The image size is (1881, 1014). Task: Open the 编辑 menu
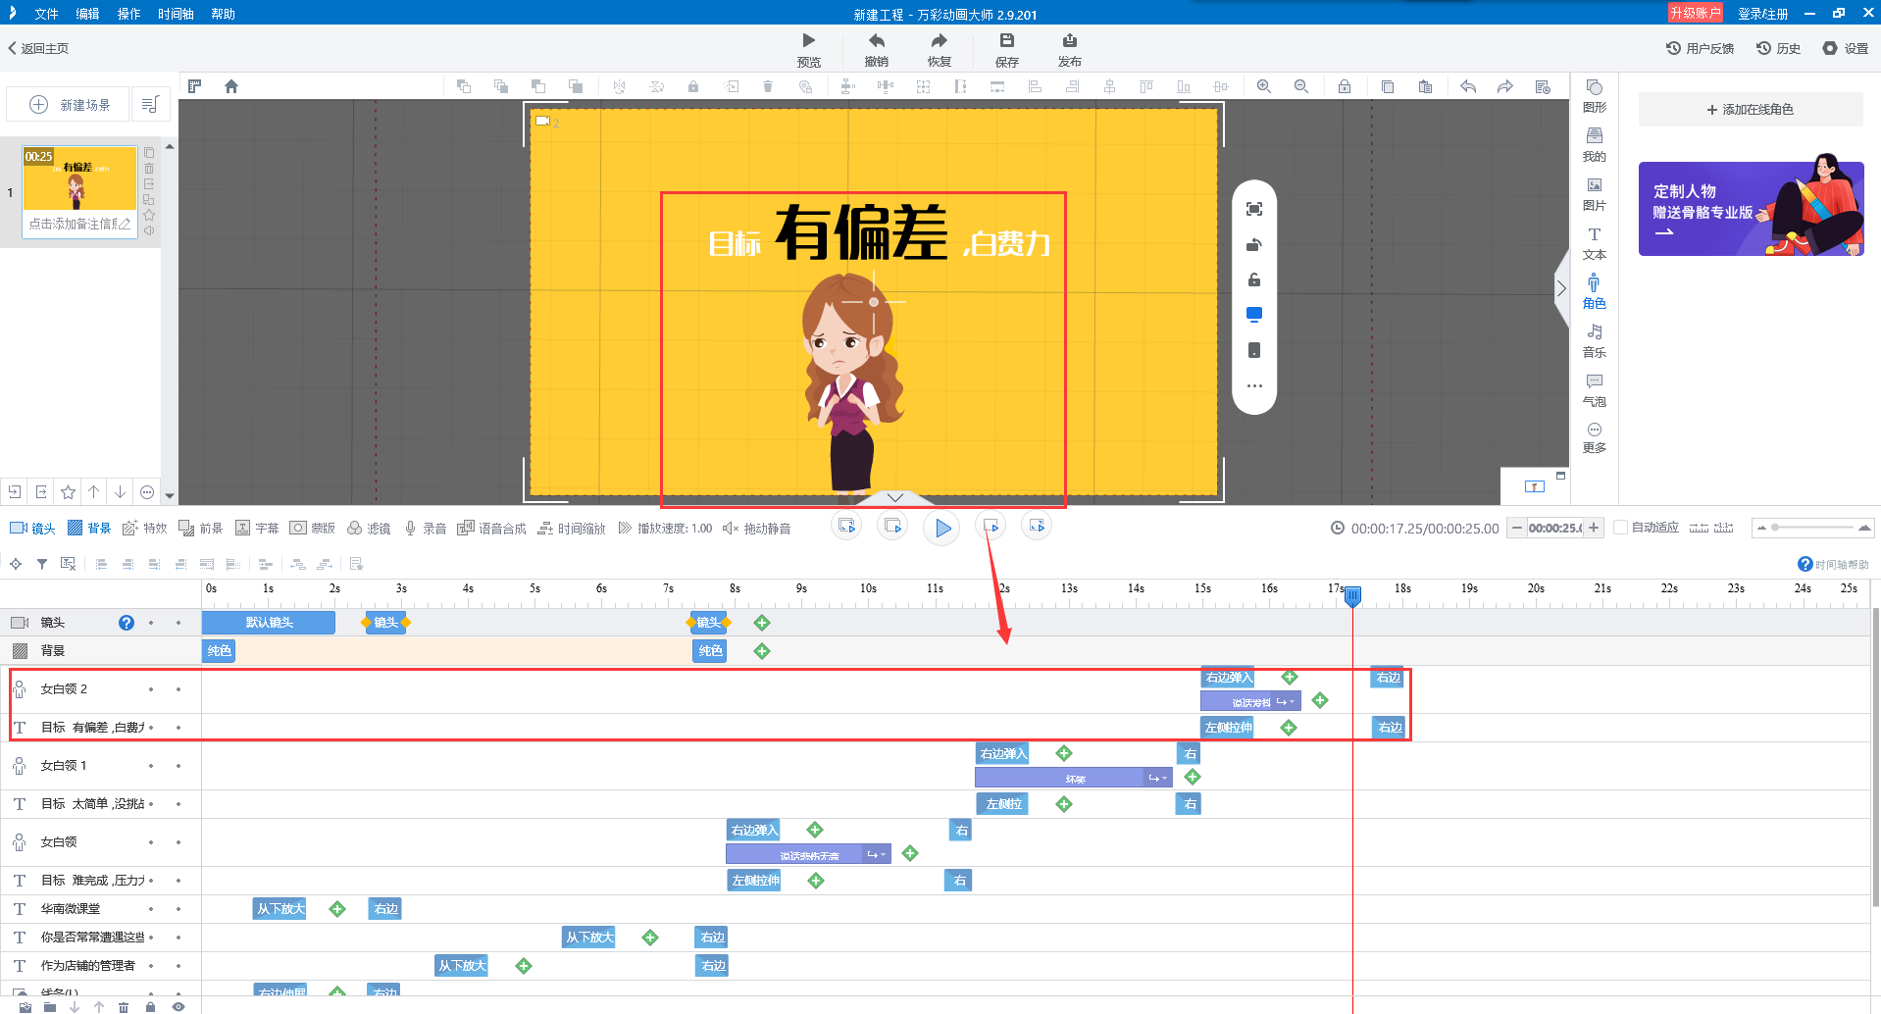[x=87, y=14]
